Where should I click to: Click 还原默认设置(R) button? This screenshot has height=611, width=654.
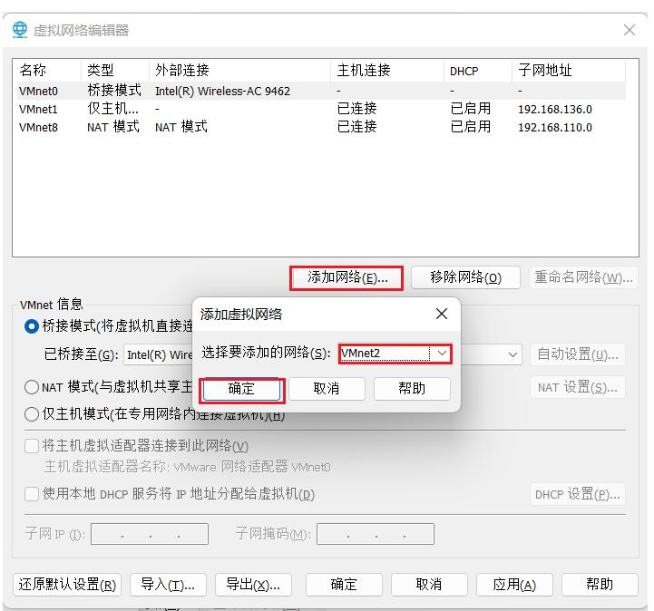click(67, 585)
